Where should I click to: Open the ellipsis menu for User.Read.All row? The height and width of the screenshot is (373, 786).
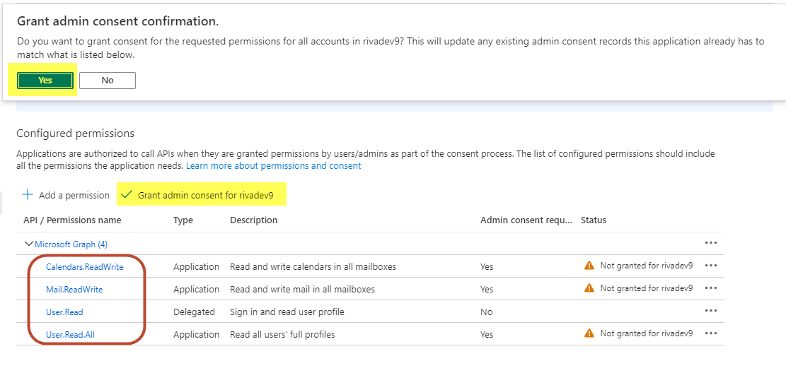coord(710,333)
